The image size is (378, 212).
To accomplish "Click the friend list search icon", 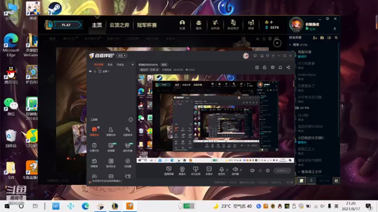I will [336, 38].
